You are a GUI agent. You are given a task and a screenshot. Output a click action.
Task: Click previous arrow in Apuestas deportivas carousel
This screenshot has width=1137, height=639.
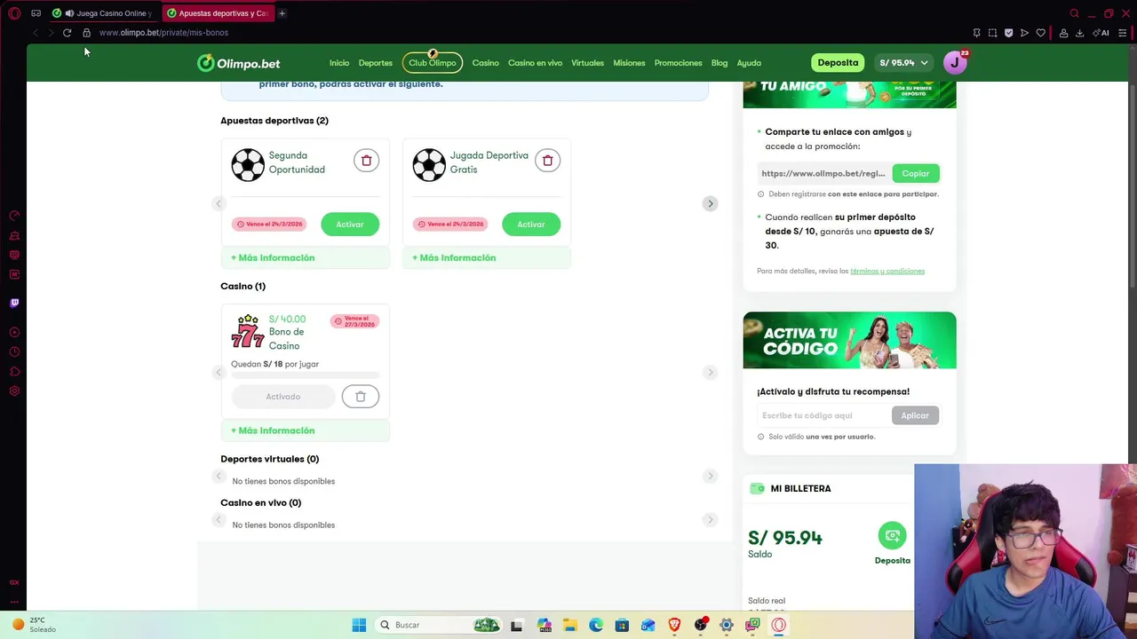pos(219,203)
